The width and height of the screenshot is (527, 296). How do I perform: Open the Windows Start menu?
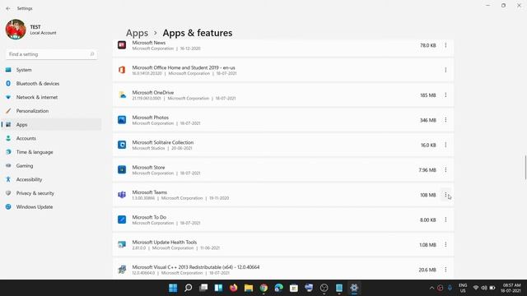[173, 288]
